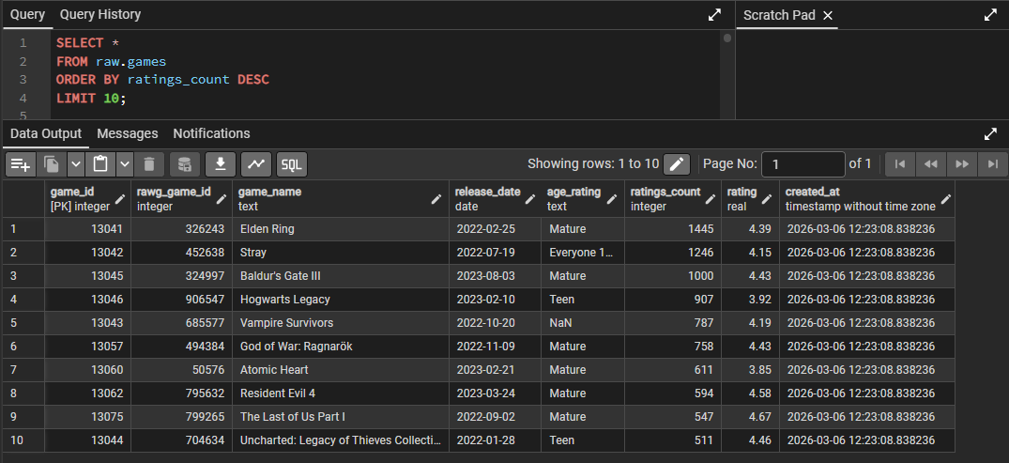
Task: Click the edit pencil next to Showing rows
Action: click(x=677, y=164)
